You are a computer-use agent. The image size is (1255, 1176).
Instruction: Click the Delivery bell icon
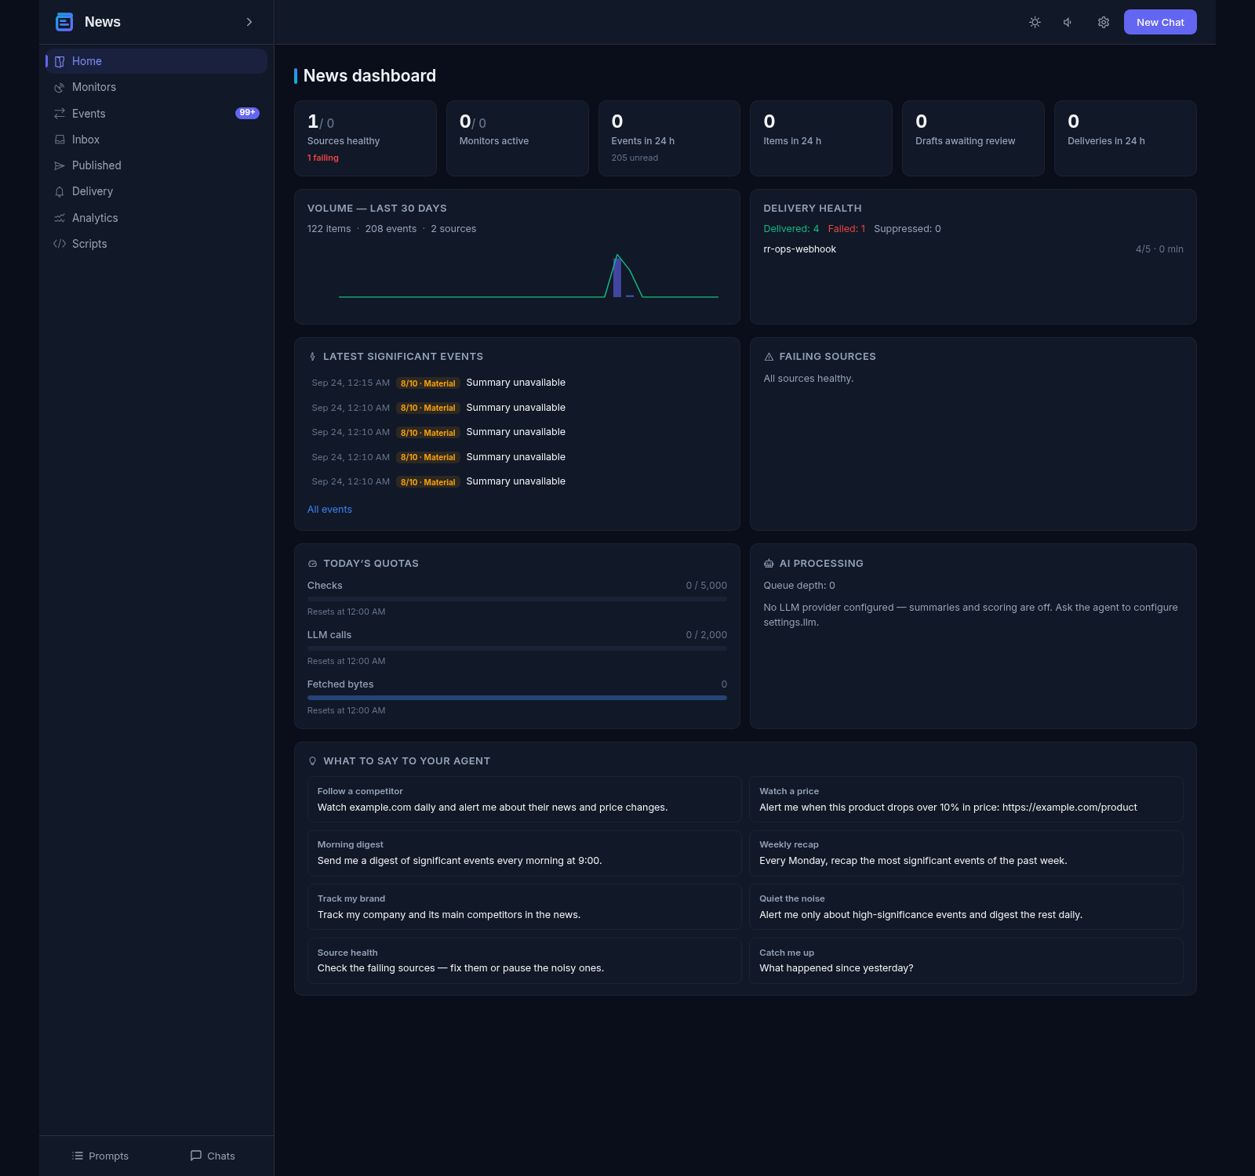[60, 191]
